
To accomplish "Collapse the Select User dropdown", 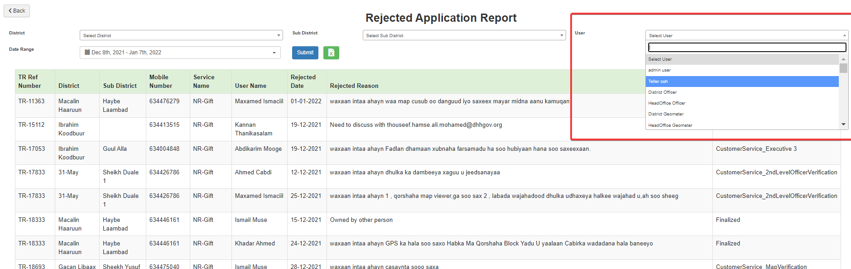I will pyautogui.click(x=747, y=35).
